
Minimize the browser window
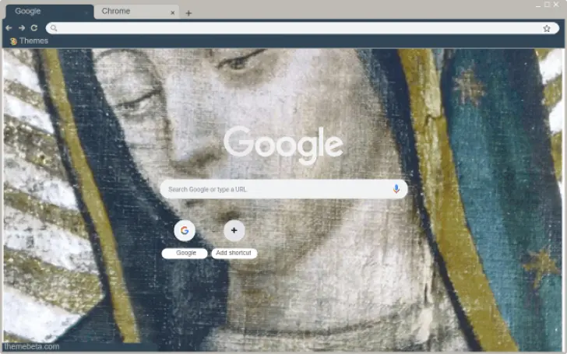pos(537,5)
